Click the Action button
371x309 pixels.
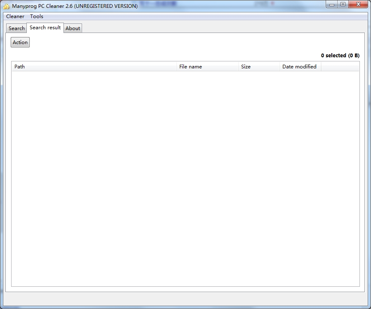pyautogui.click(x=20, y=42)
